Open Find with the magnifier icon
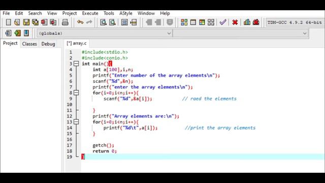The height and width of the screenshot is (183, 325). (103, 22)
